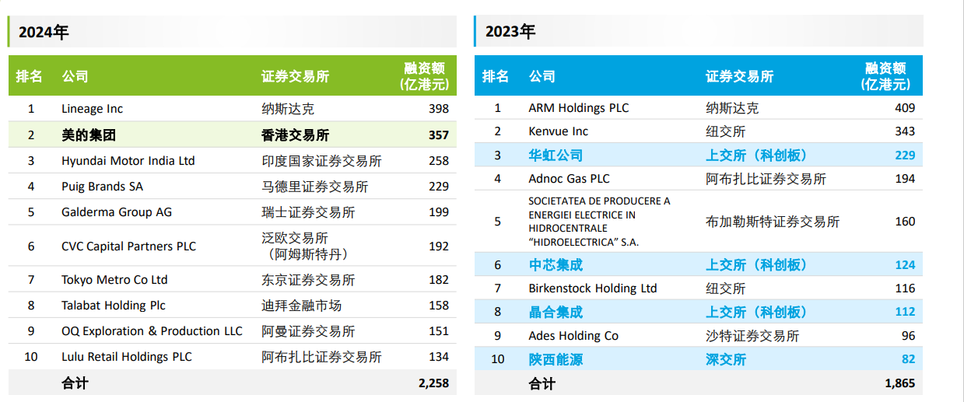The image size is (964, 402).
Task: Select Talabat Holding Plc cell
Action: tap(114, 306)
